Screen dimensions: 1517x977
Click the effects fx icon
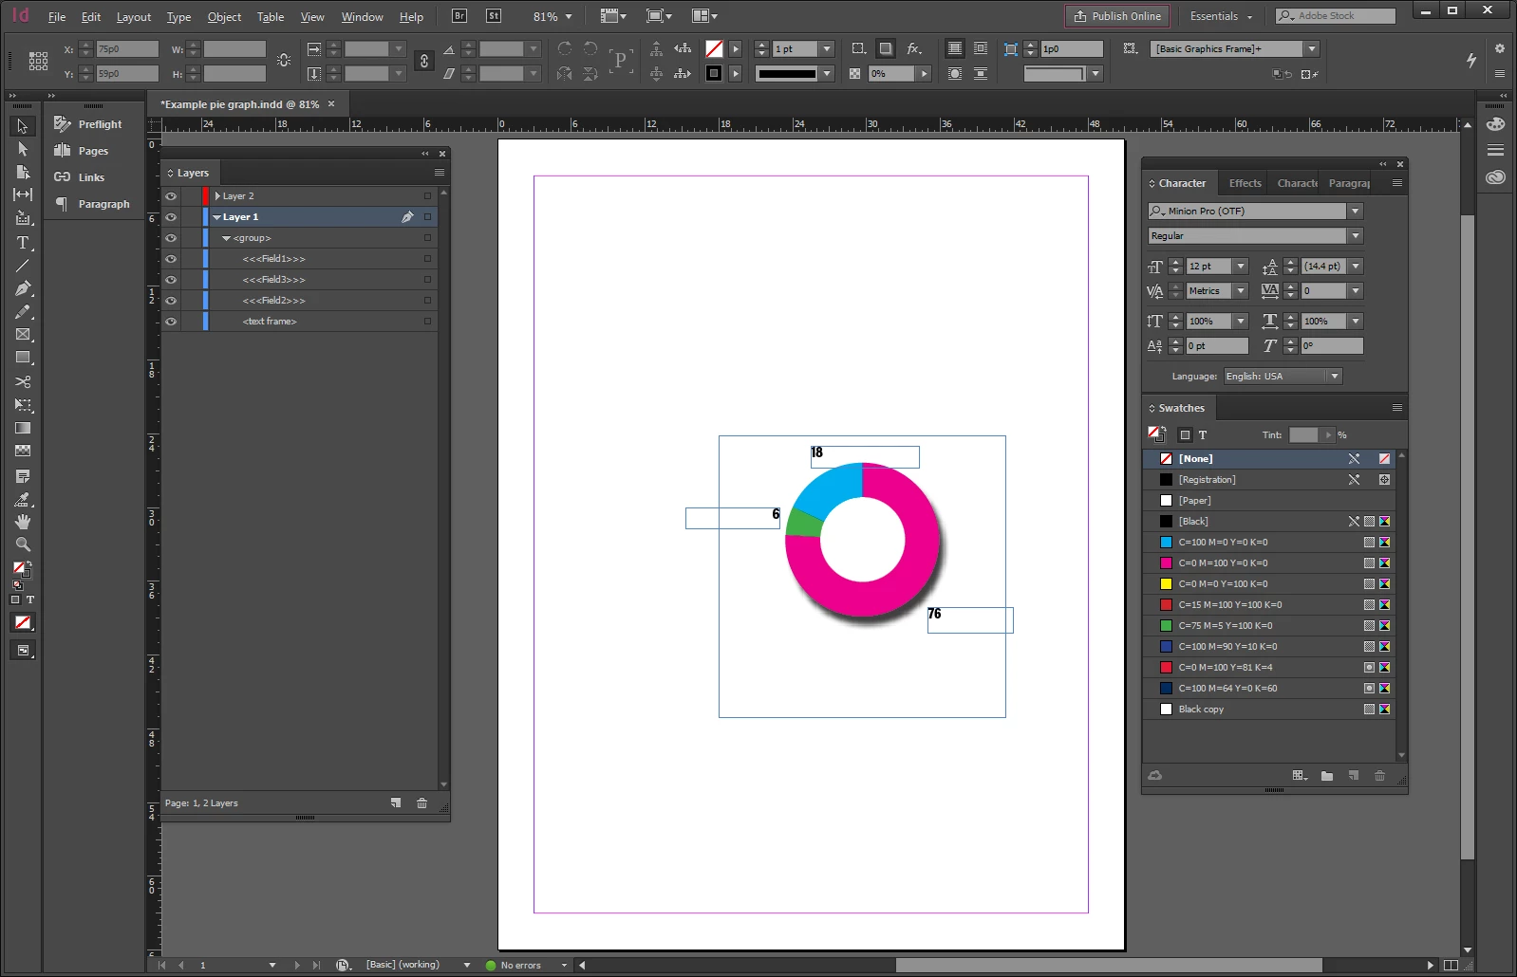click(913, 48)
